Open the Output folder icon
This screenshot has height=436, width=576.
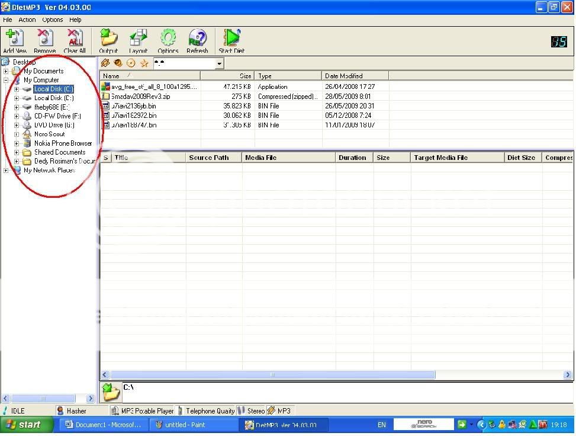point(108,39)
